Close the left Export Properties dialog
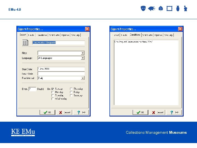 click(87, 29)
